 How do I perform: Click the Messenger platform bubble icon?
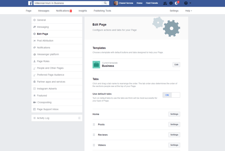pos(35,54)
